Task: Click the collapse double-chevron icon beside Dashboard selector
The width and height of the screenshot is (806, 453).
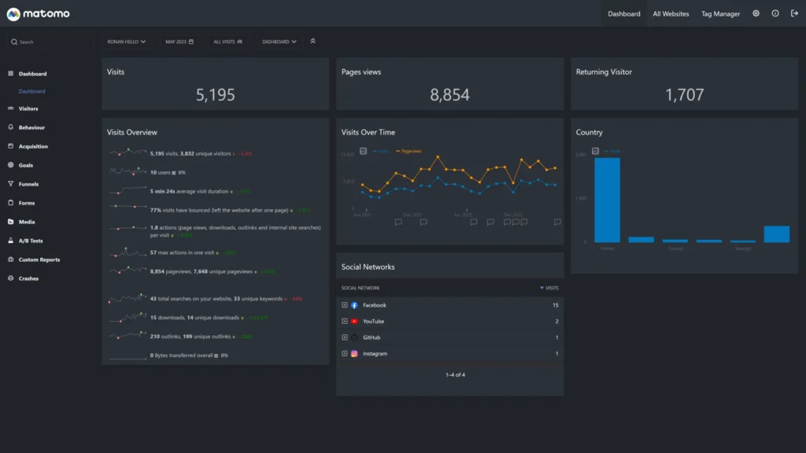Action: pyautogui.click(x=312, y=41)
